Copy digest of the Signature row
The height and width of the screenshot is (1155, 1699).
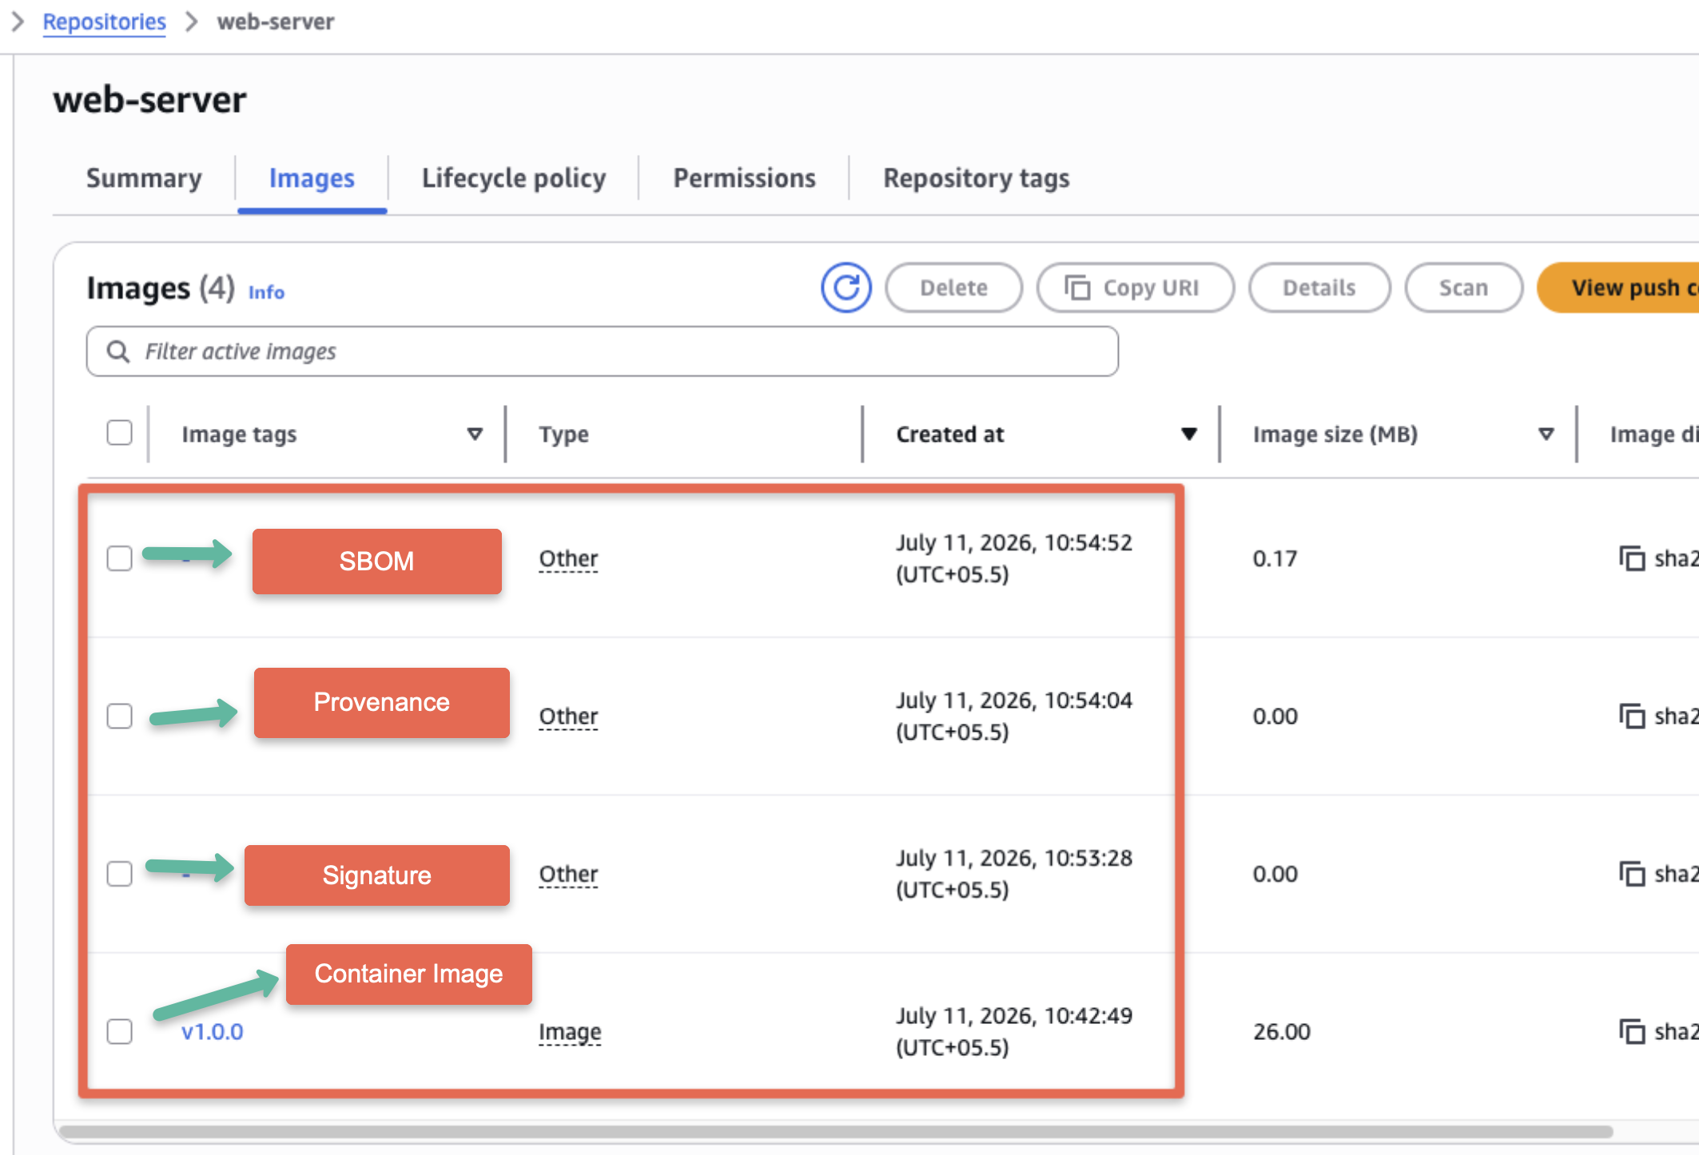(1632, 874)
